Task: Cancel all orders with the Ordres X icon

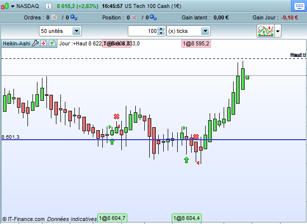Action: (54, 17)
